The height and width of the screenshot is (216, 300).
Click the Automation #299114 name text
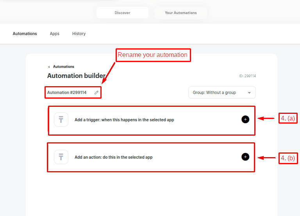pyautogui.click(x=67, y=92)
